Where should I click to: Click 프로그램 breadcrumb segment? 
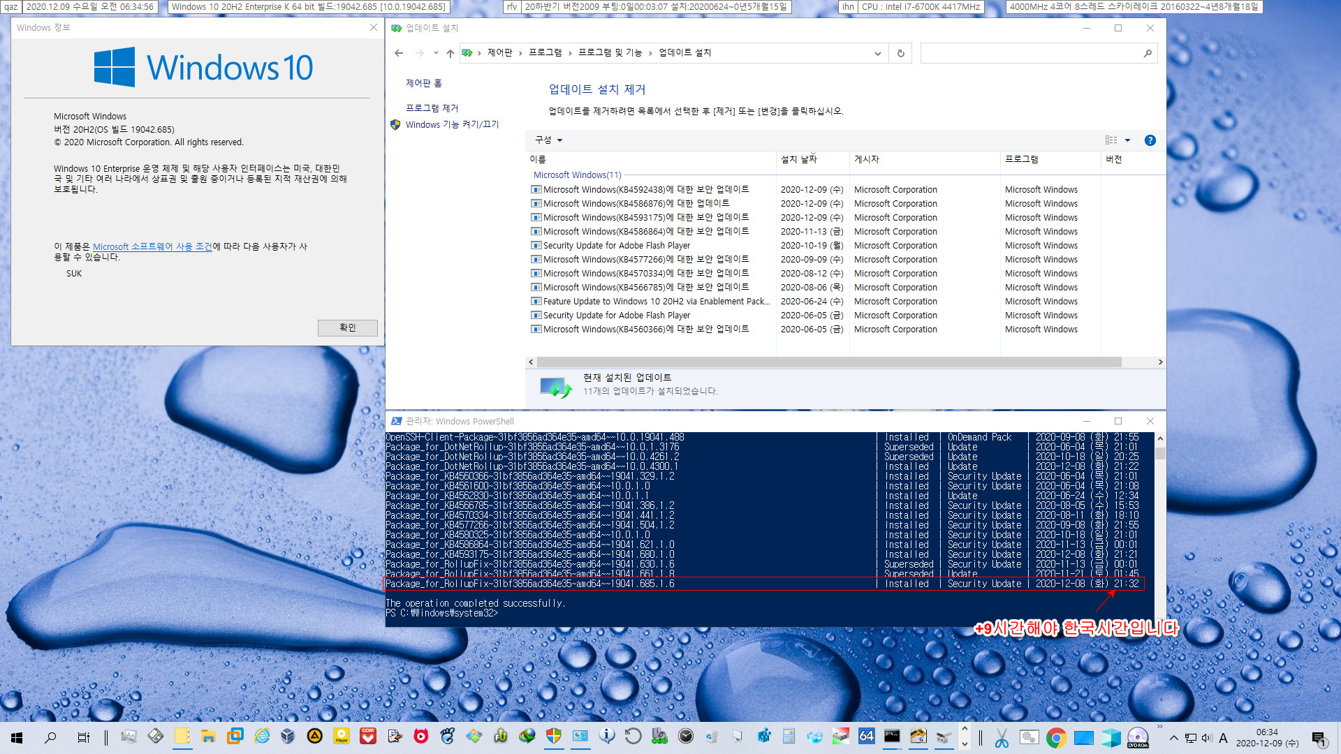pos(545,53)
